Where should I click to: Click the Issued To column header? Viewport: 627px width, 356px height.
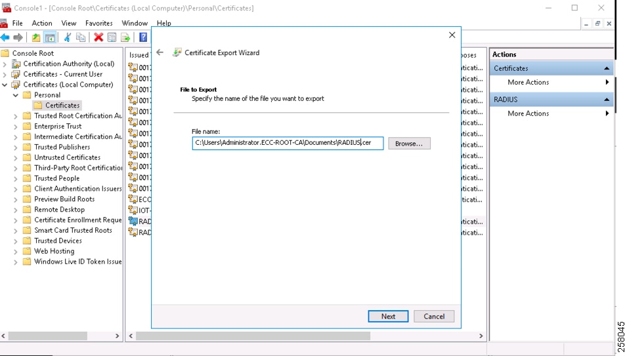139,54
